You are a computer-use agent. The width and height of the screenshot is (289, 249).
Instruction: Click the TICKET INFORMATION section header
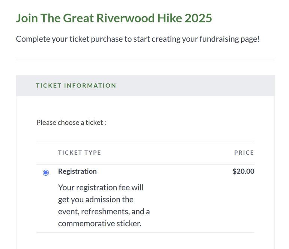pos(76,85)
